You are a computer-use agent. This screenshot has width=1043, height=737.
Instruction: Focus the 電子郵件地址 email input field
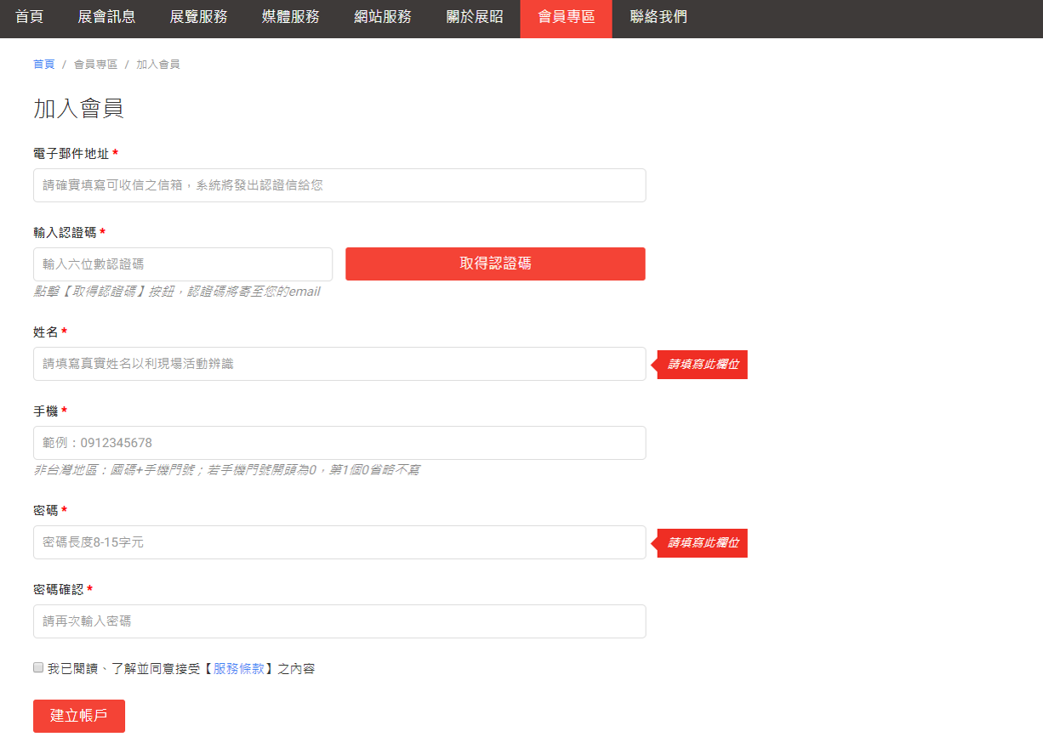339,185
